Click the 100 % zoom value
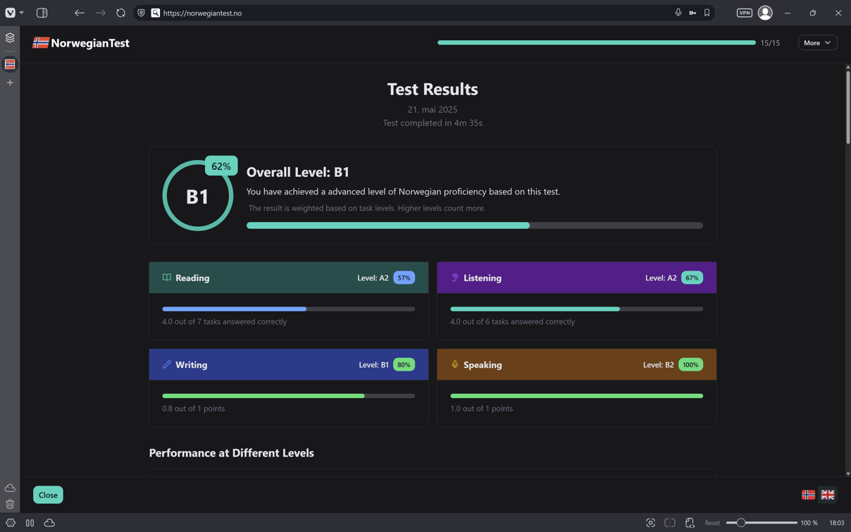Image resolution: width=851 pixels, height=532 pixels. coord(809,523)
